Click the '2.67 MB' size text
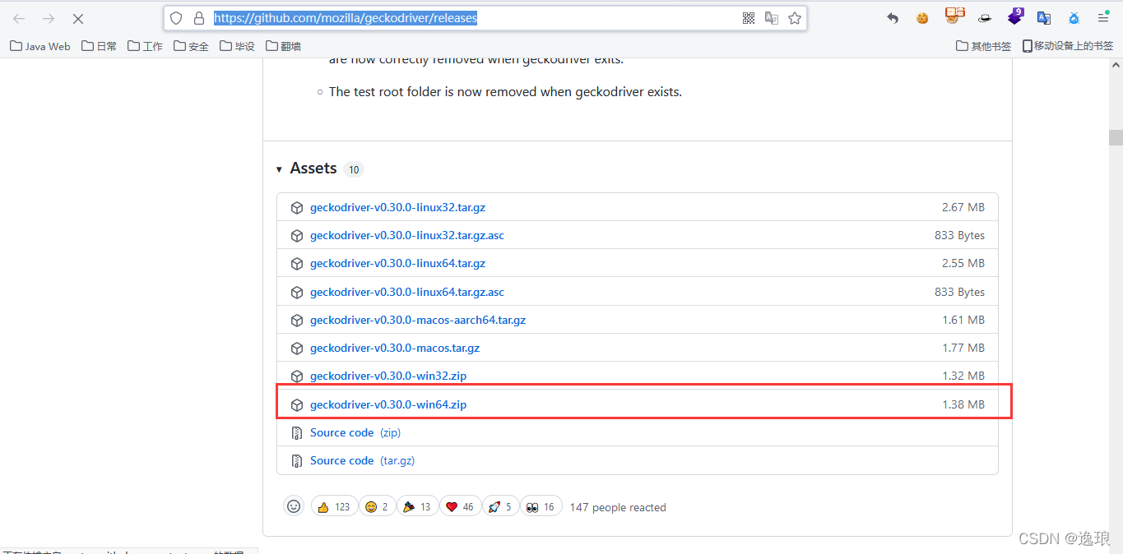The width and height of the screenshot is (1123, 554). click(x=963, y=208)
